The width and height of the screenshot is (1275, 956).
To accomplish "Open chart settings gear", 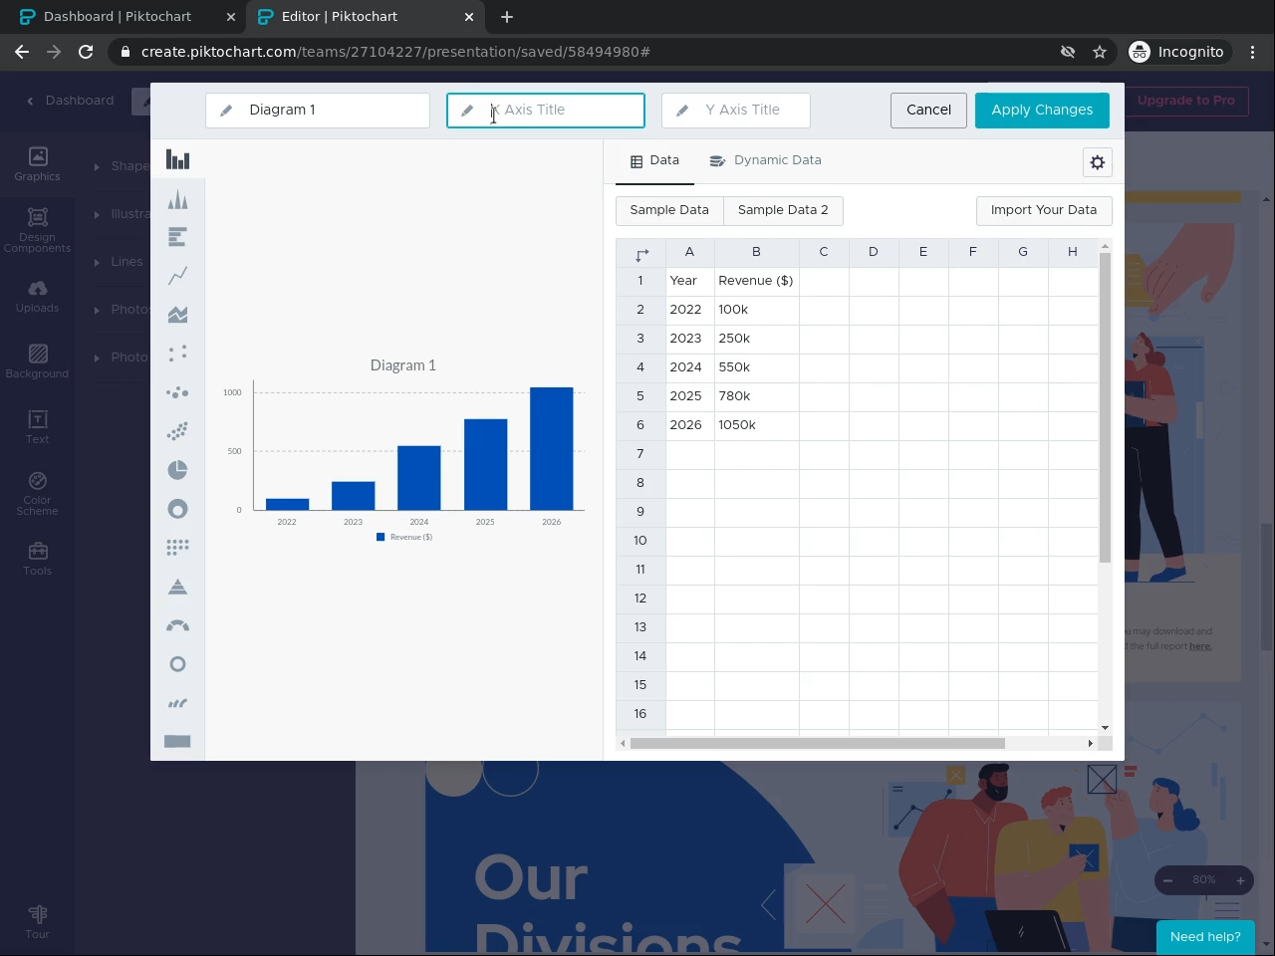I will coord(1097,162).
